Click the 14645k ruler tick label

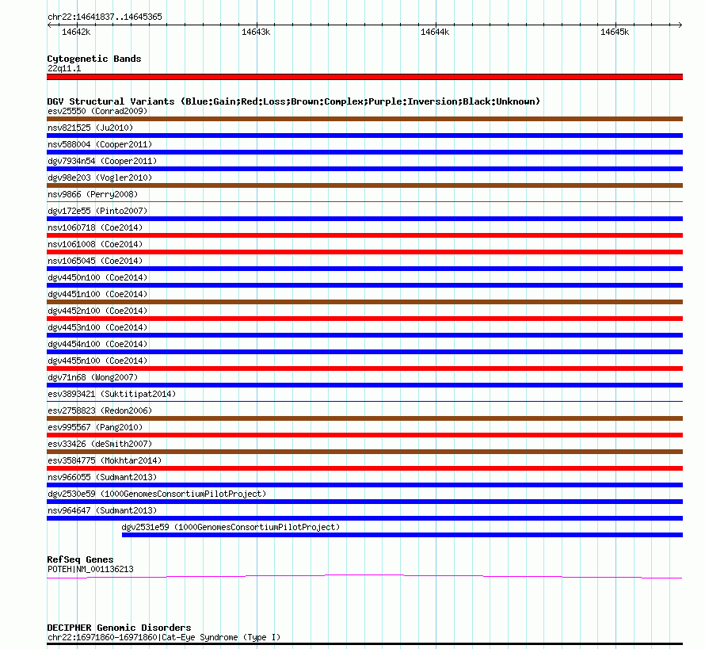615,32
